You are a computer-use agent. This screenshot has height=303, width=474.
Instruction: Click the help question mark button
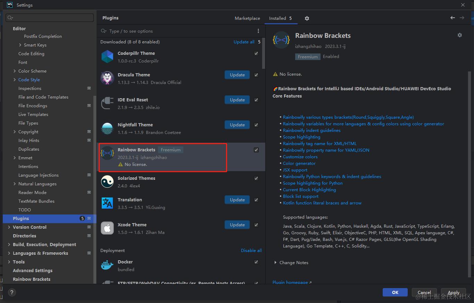point(11,293)
